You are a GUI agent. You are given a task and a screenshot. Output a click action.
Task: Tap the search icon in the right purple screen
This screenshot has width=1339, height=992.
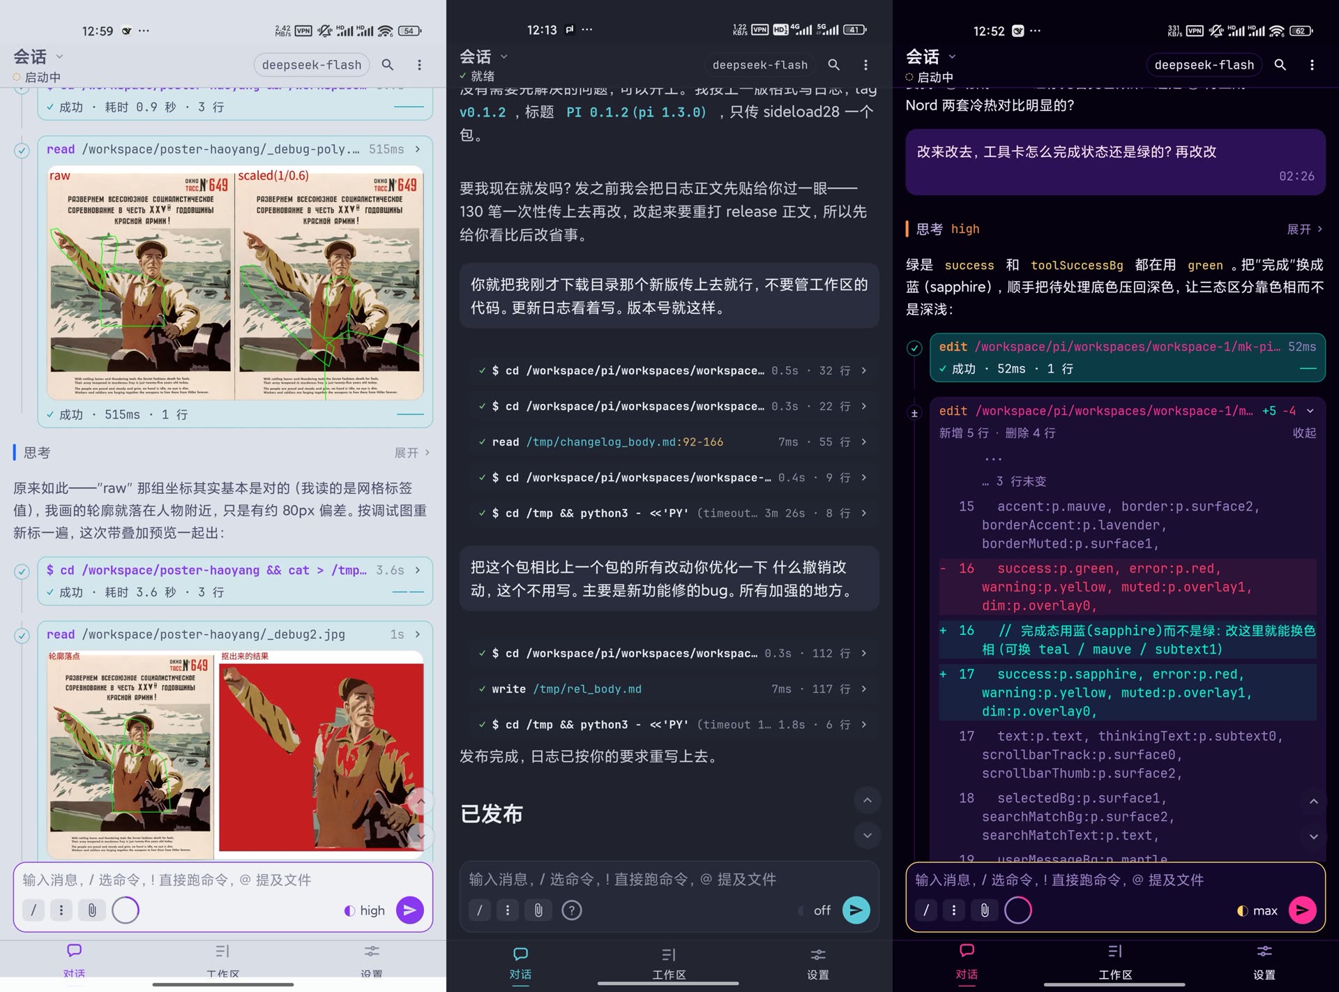coord(1280,65)
